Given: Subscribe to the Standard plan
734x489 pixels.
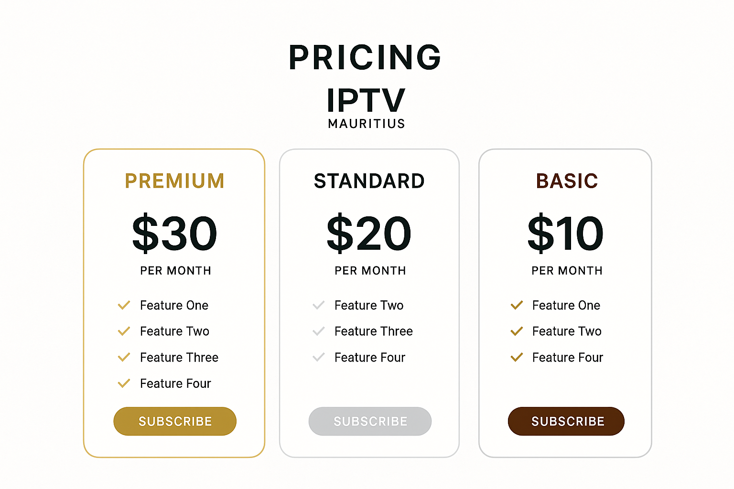Looking at the screenshot, I should (370, 421).
